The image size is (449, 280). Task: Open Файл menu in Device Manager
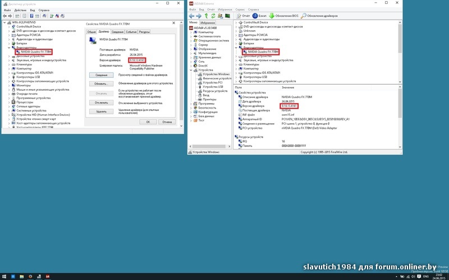7,10
